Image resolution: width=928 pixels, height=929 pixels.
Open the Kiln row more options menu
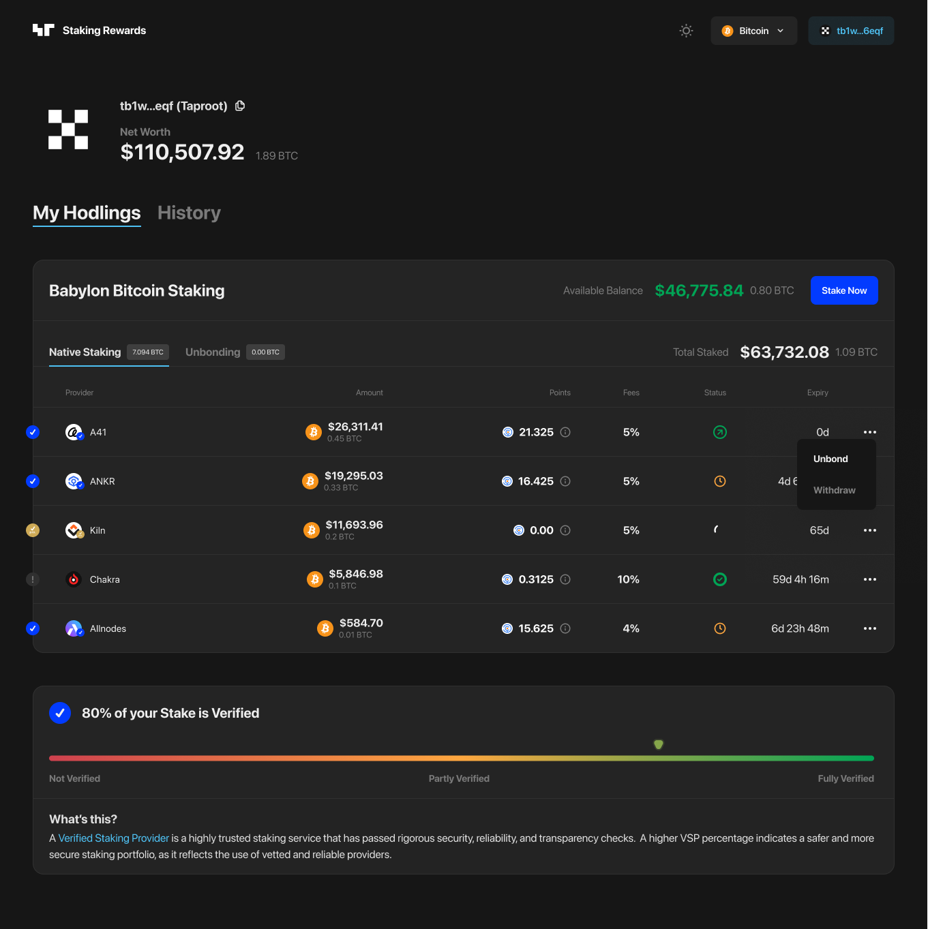[x=870, y=530]
